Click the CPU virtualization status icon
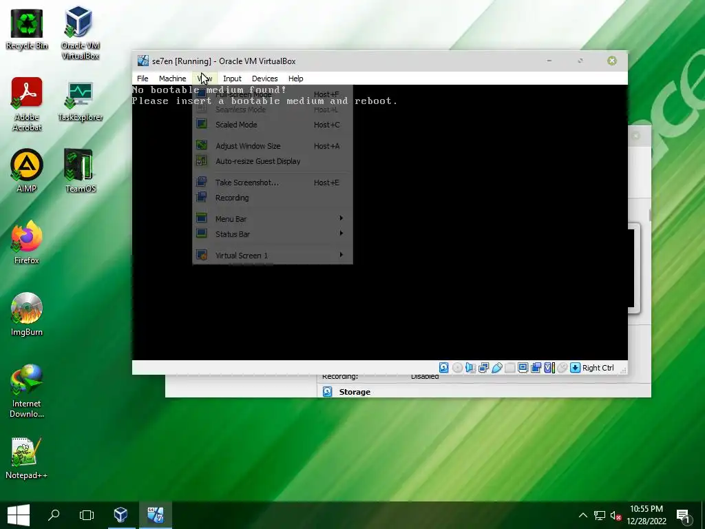Image resolution: width=705 pixels, height=529 pixels. [x=549, y=368]
